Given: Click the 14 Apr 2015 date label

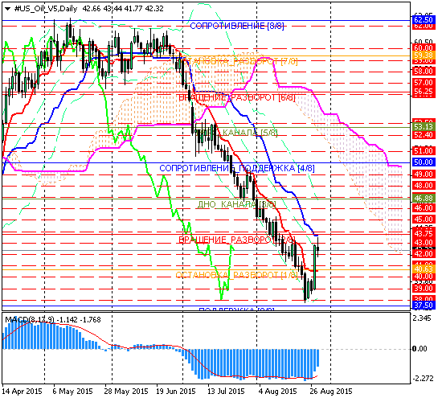Looking at the screenshot, I should tap(22, 392).
